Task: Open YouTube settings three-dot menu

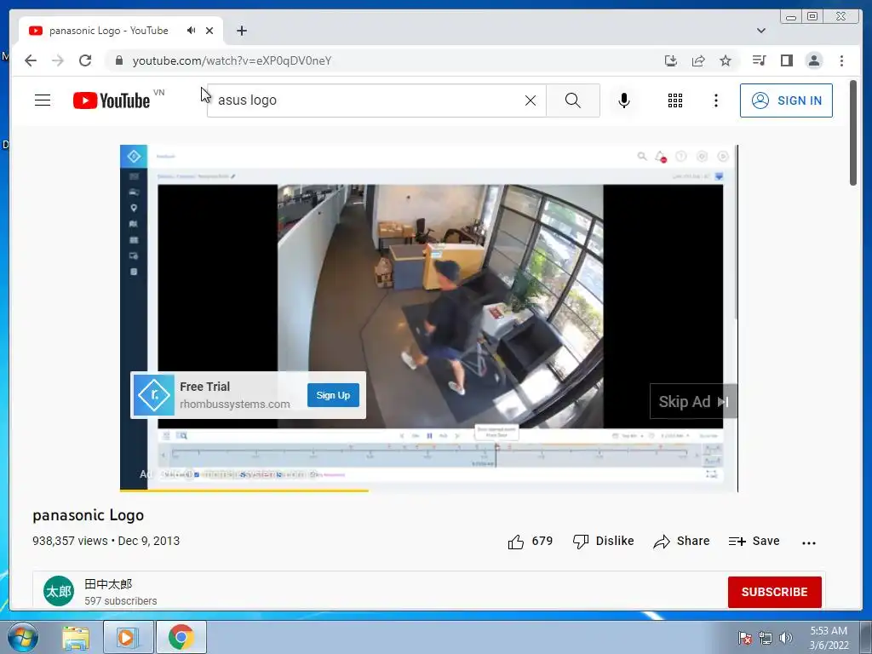Action: 715,100
